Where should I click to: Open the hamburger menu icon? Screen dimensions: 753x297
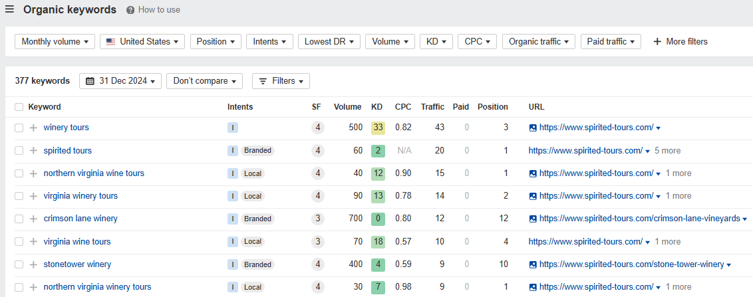click(9, 9)
